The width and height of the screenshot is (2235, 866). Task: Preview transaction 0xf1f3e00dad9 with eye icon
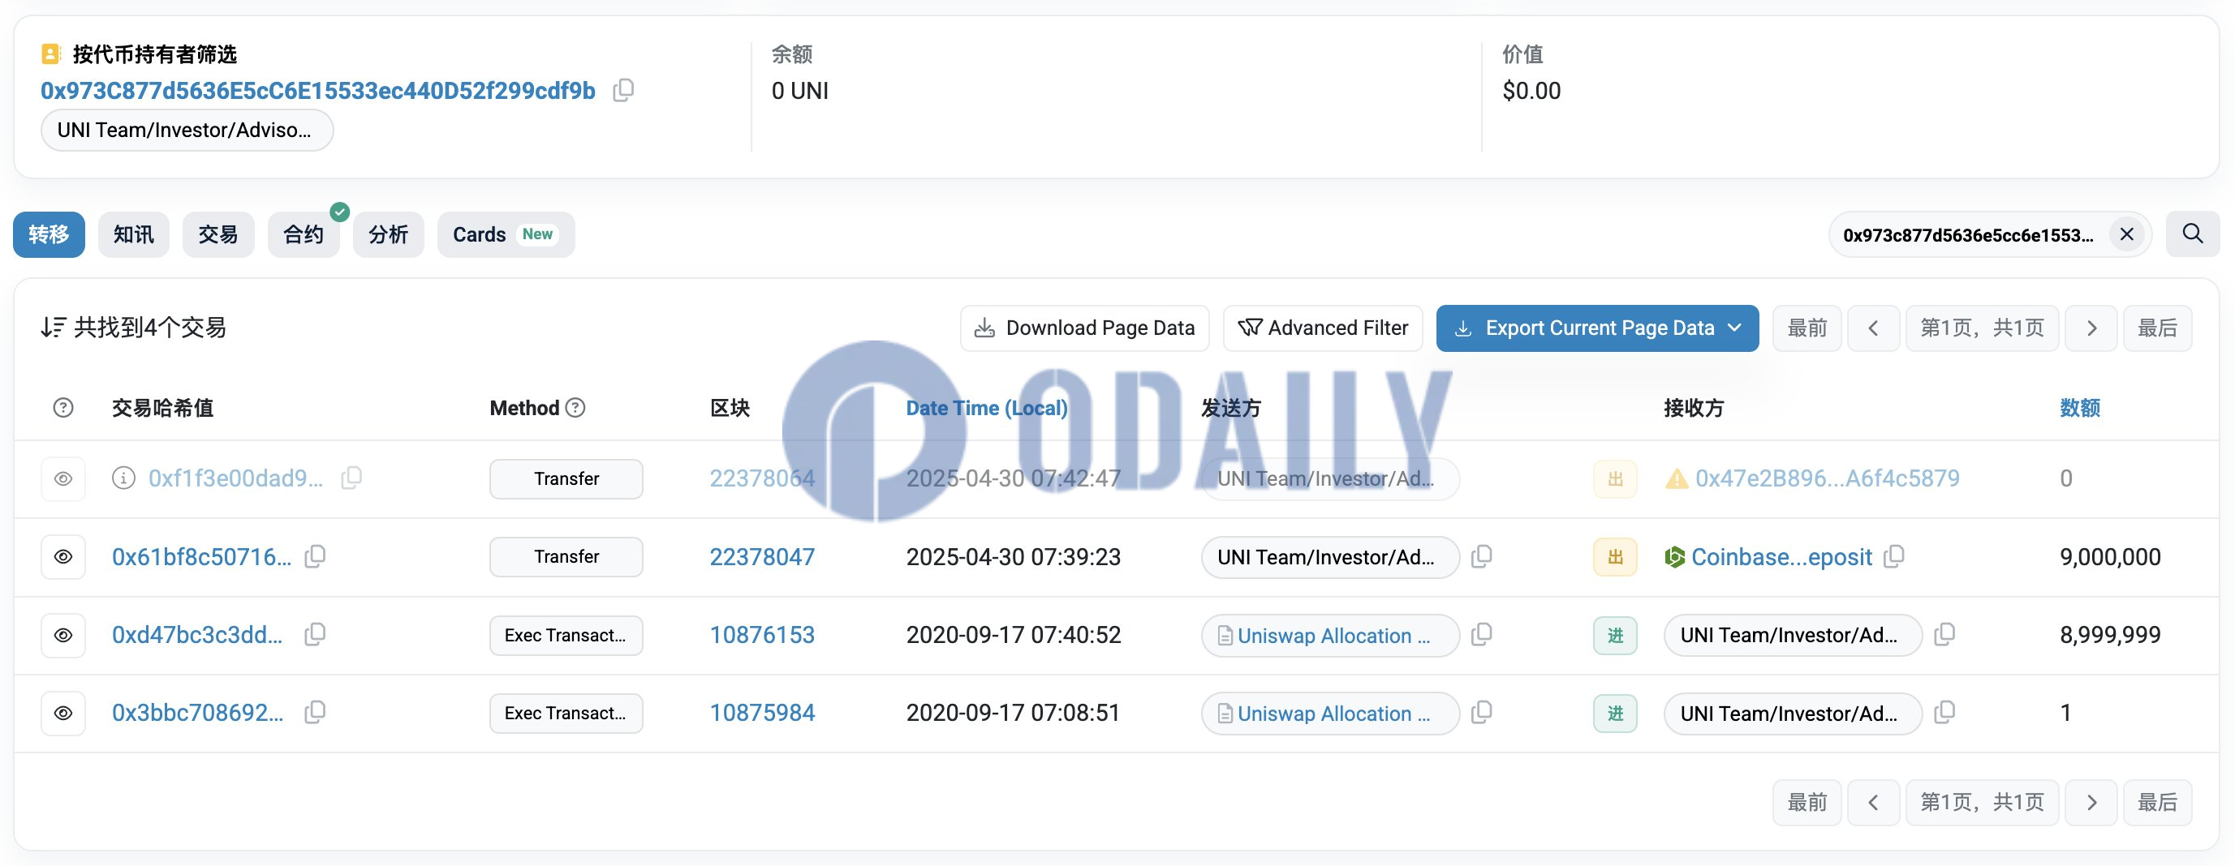point(63,478)
